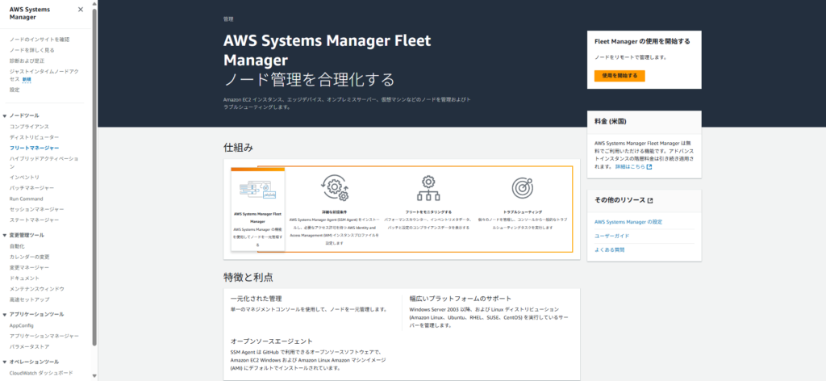Open ステートマネージャー in the sidebar
826x381 pixels.
click(34, 220)
